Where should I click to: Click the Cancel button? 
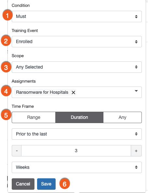(23, 184)
